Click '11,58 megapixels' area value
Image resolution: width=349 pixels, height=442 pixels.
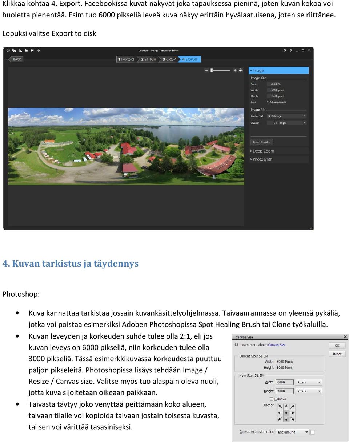click(277, 102)
